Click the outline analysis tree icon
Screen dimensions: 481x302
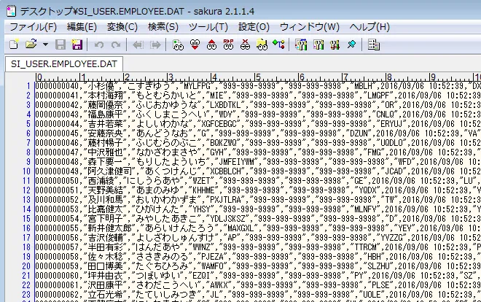pyautogui.click(x=278, y=44)
